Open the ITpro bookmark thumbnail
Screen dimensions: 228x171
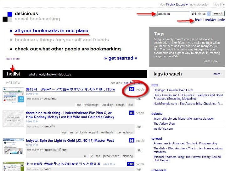pos(13,95)
